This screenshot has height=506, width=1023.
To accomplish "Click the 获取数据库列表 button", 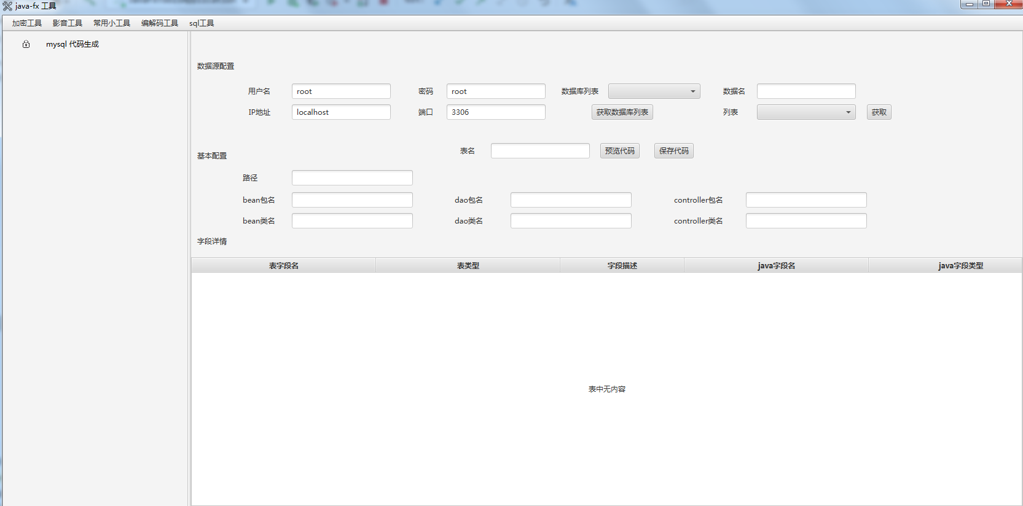I will point(622,112).
